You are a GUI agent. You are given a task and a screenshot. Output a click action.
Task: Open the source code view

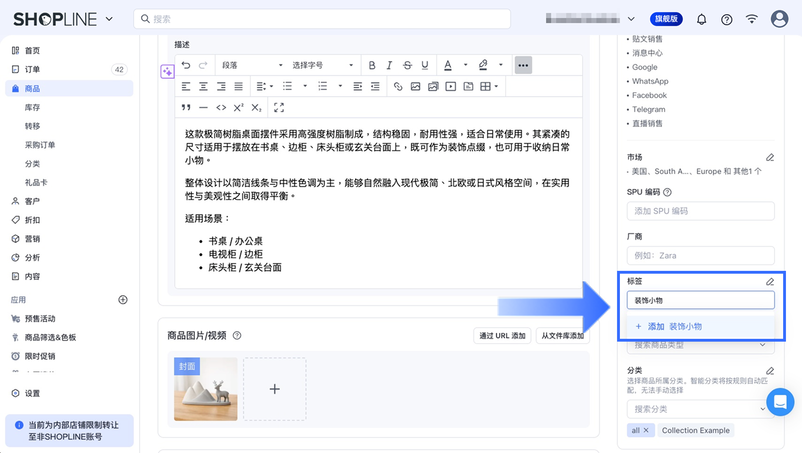tap(221, 108)
